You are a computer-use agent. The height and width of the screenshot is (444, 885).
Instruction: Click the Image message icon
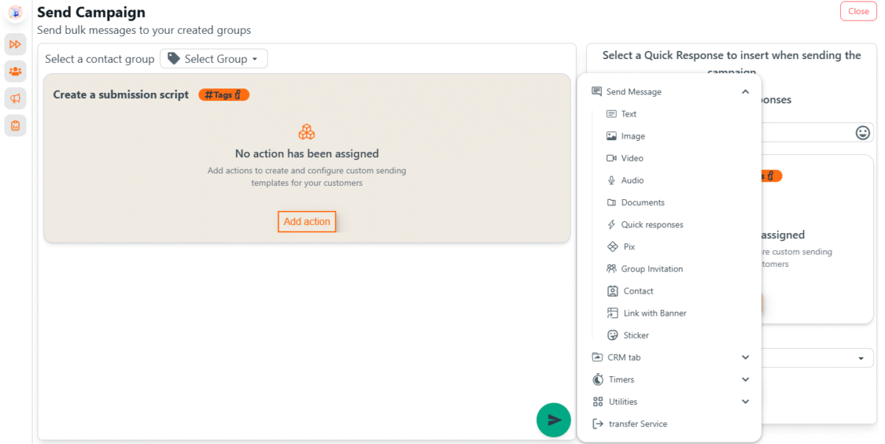(611, 136)
